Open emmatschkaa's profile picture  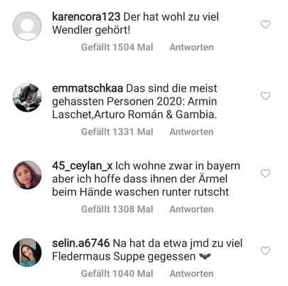tap(27, 97)
